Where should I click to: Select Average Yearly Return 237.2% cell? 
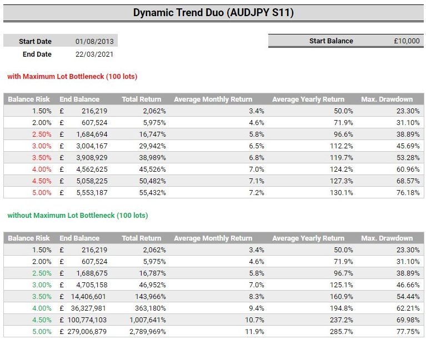[342, 320]
